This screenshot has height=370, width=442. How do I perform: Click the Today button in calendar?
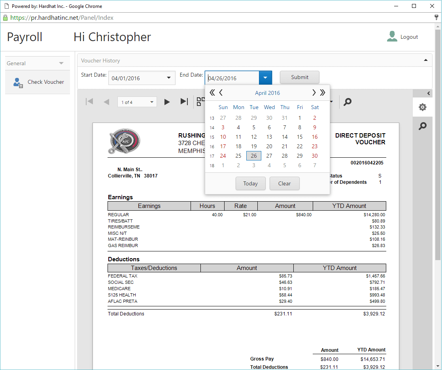(250, 183)
